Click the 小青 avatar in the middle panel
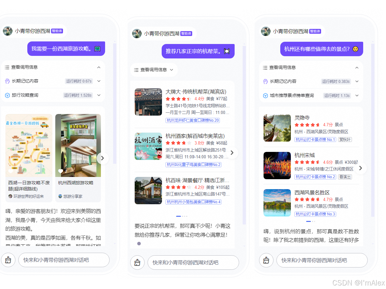Viewport: 386px width, 289px height. 137,33
